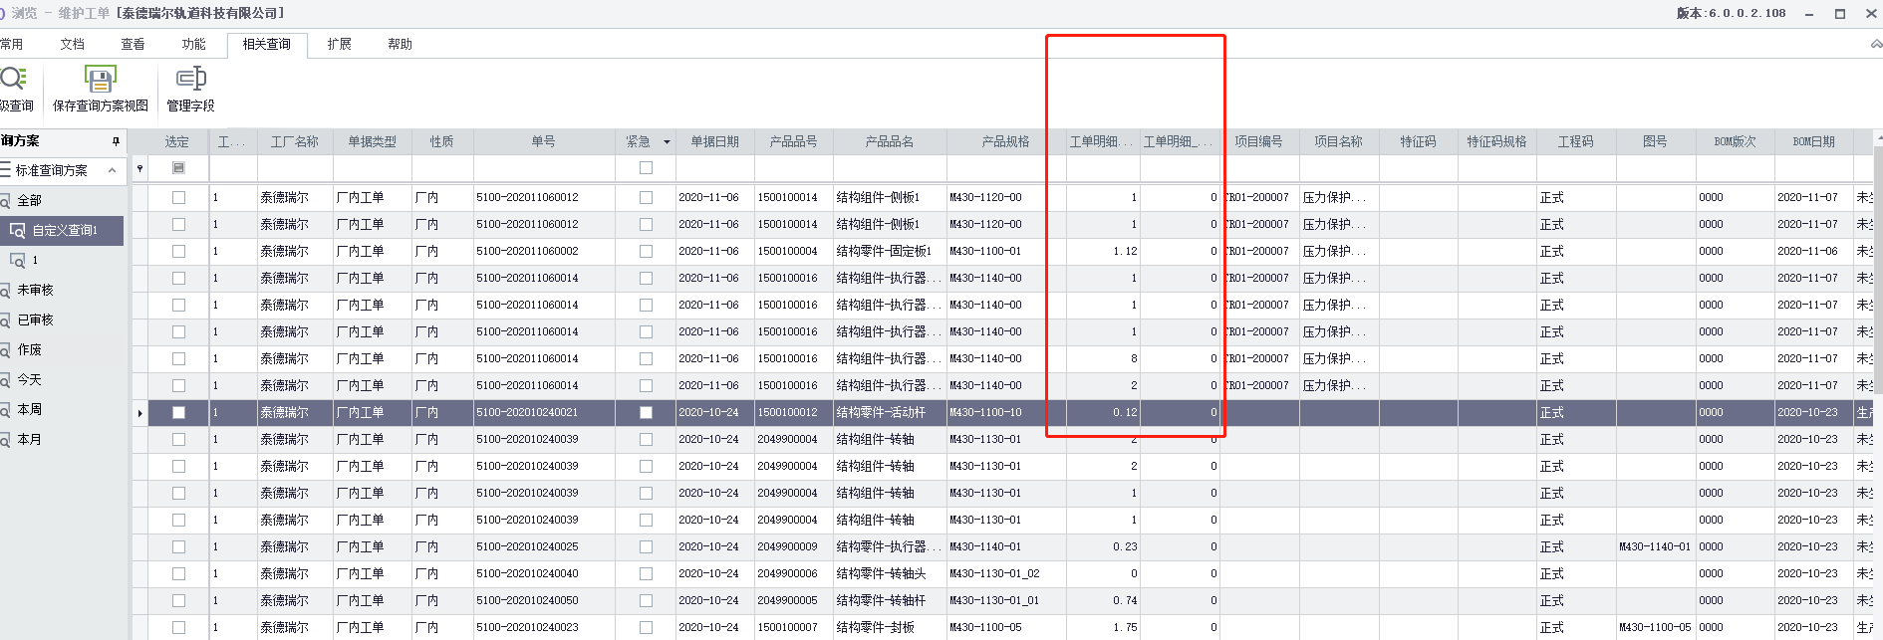Click the 保存查询方案视图 save icon

tap(101, 78)
